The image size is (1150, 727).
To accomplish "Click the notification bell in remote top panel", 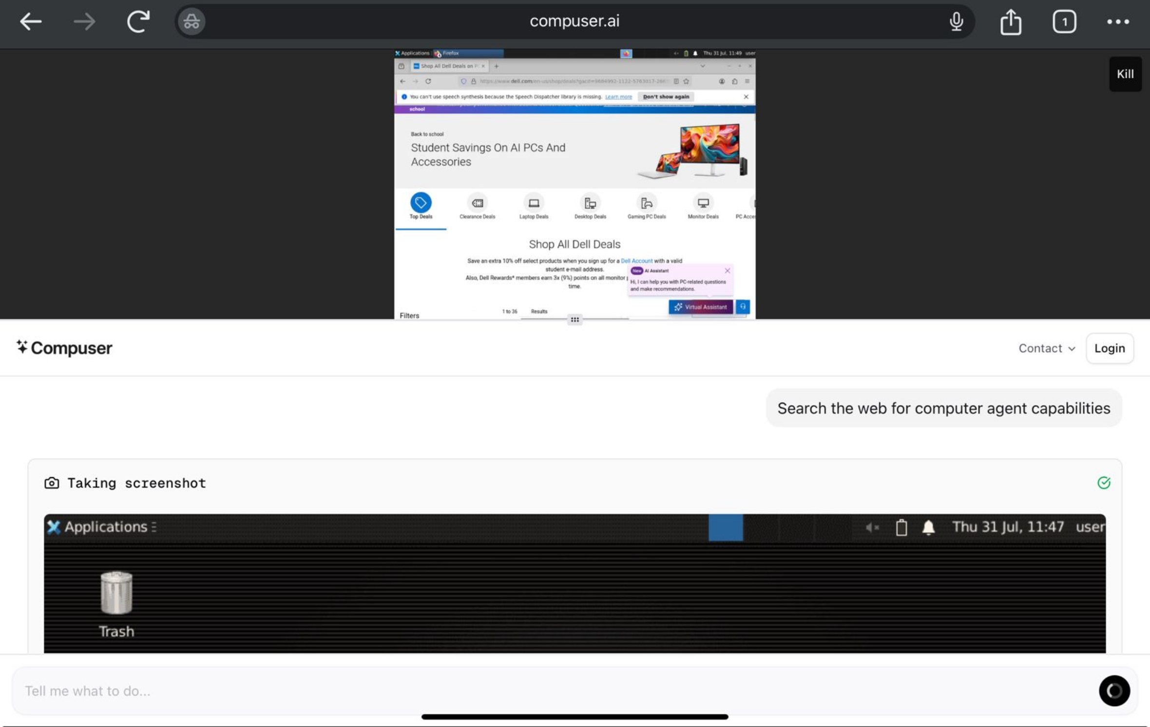I will [x=695, y=53].
